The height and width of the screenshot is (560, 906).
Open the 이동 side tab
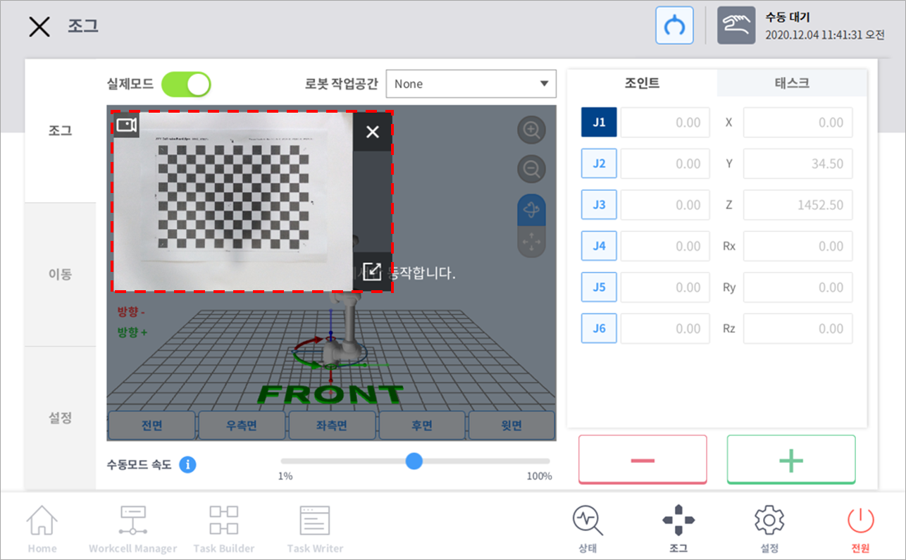[x=60, y=275]
